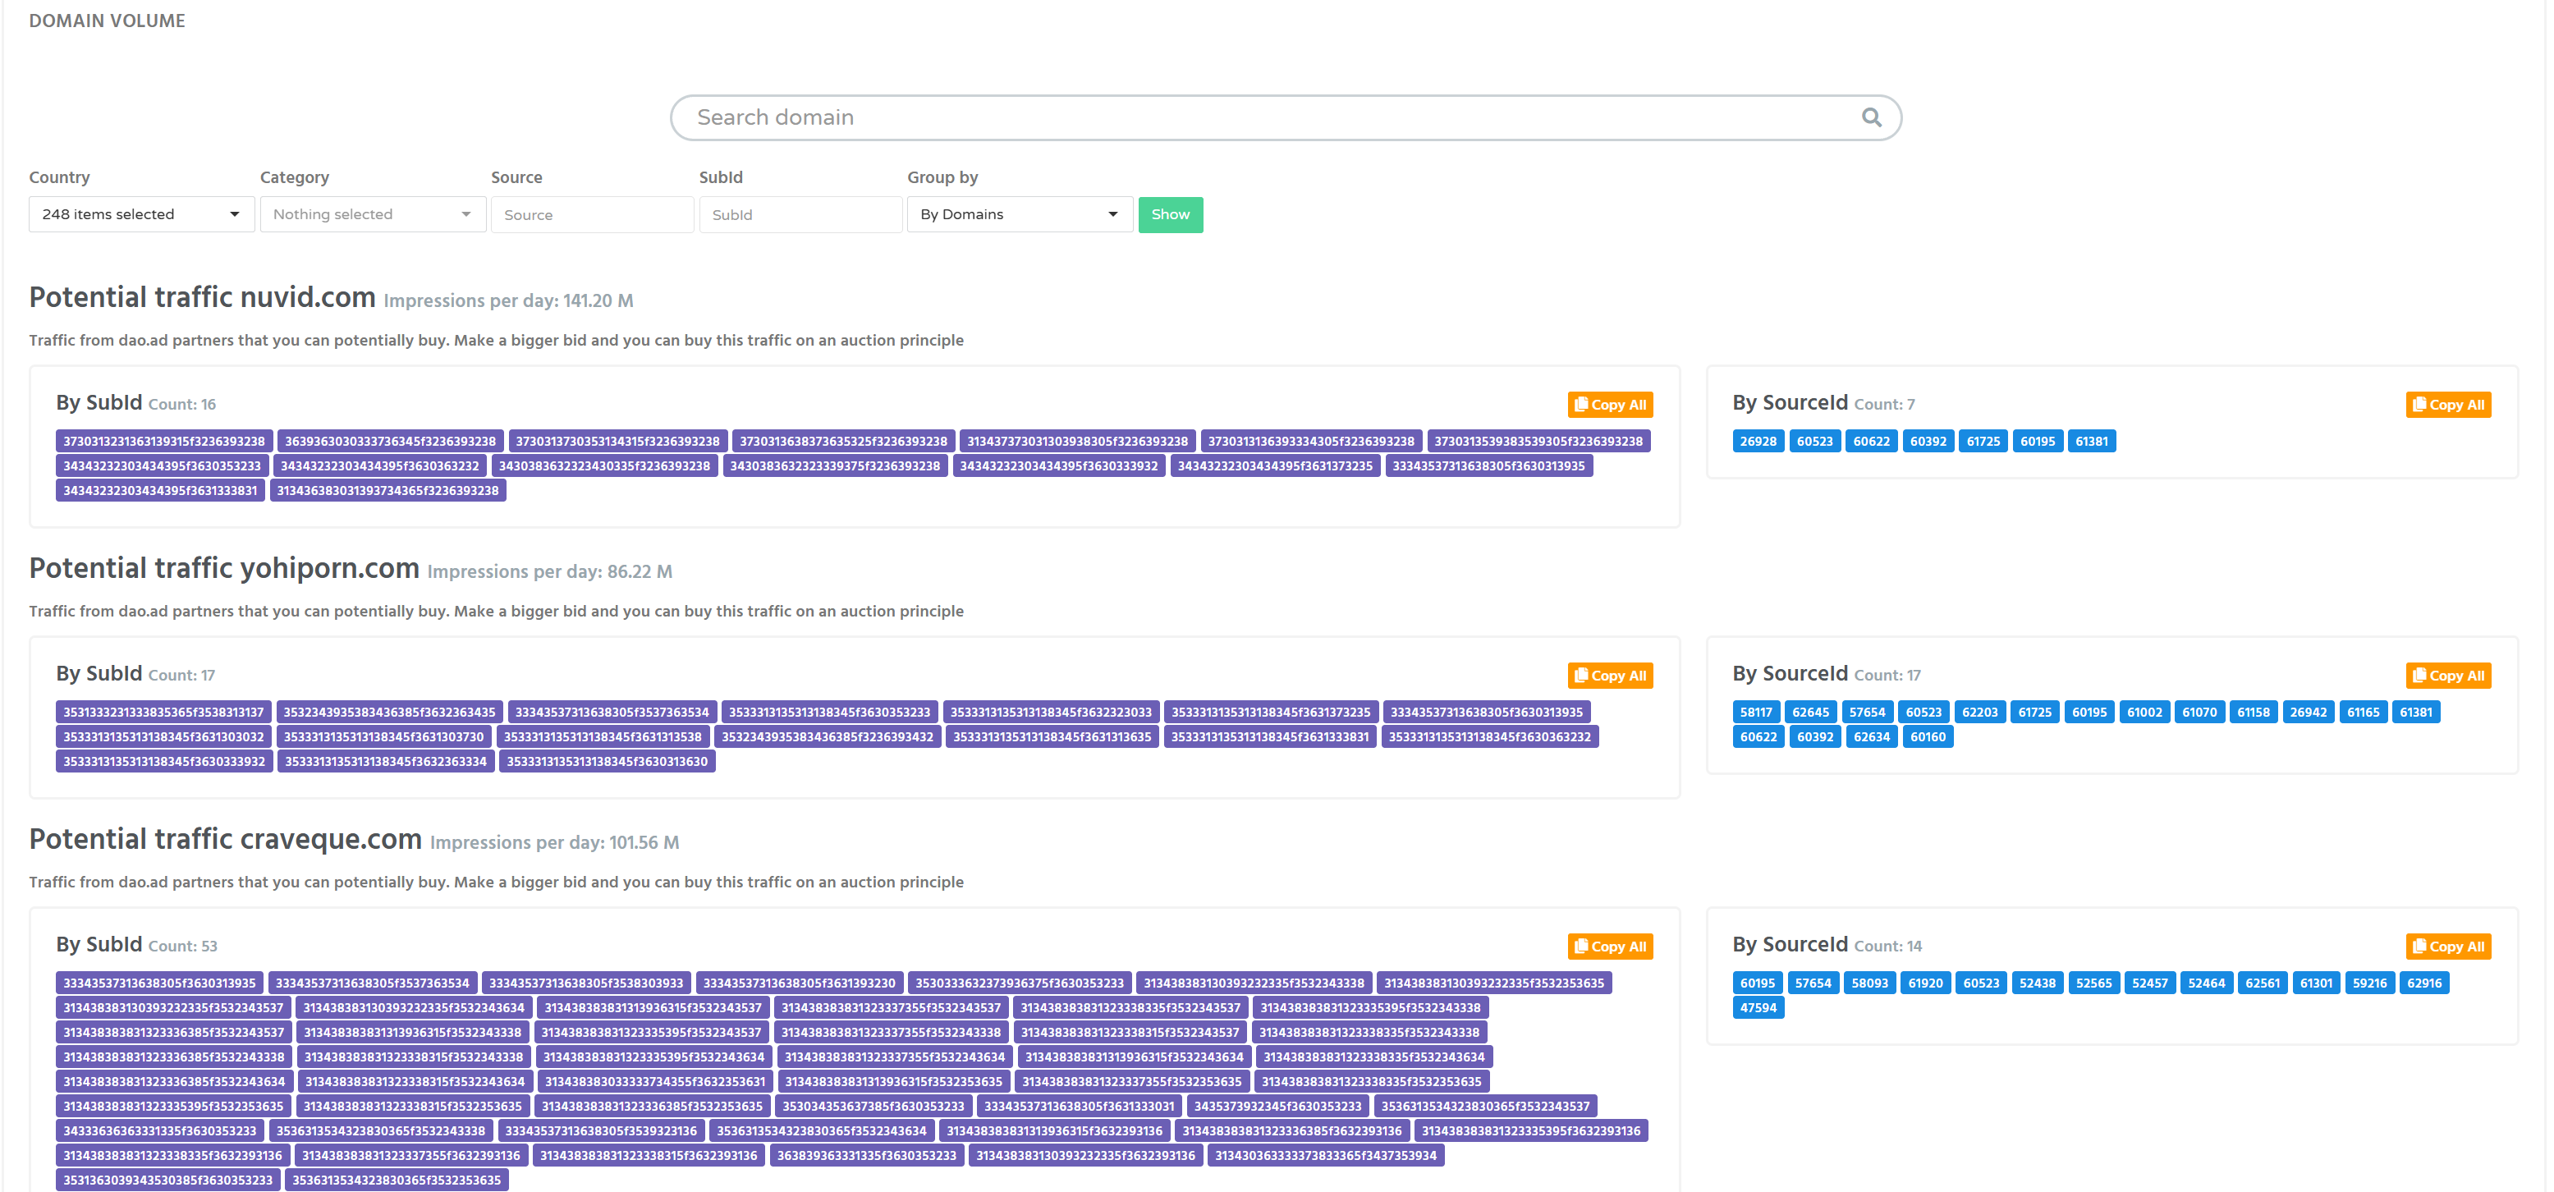Choose SourceId tag 62634

[x=1871, y=737]
